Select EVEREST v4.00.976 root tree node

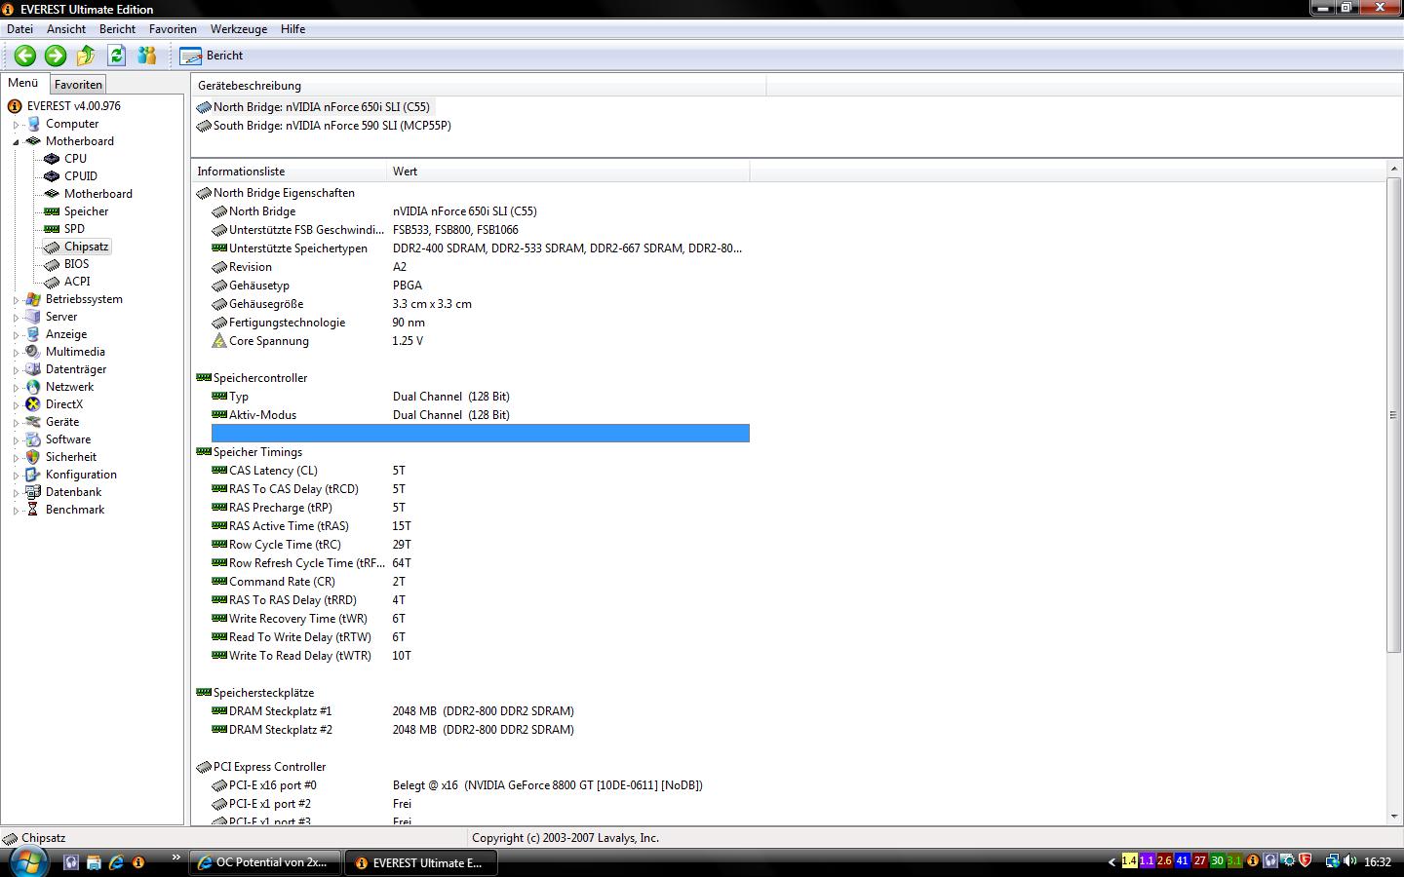point(74,106)
